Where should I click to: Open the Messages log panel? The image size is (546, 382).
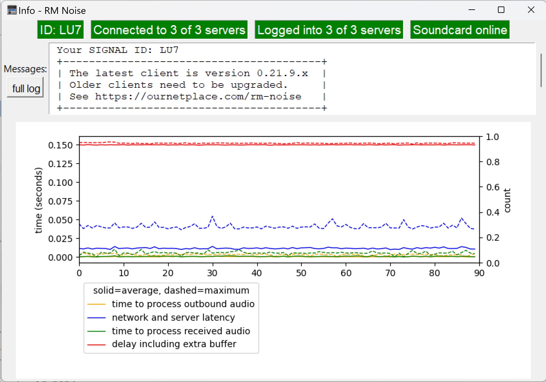pyautogui.click(x=25, y=87)
